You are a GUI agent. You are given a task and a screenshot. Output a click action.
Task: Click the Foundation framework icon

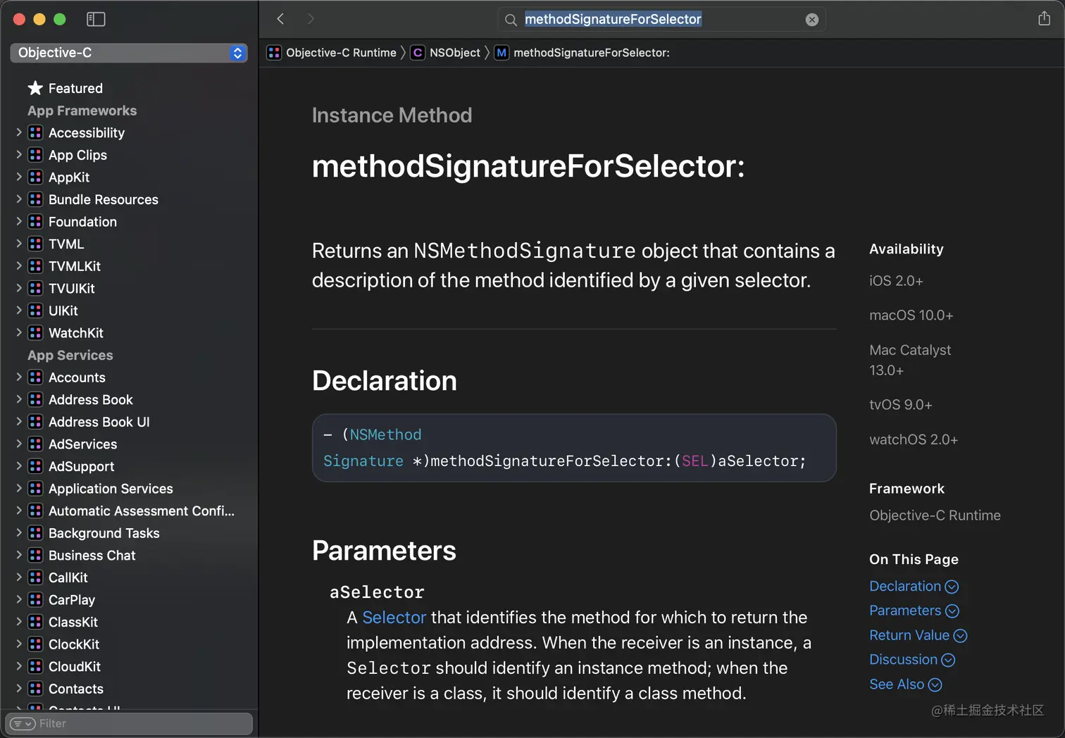[35, 221]
